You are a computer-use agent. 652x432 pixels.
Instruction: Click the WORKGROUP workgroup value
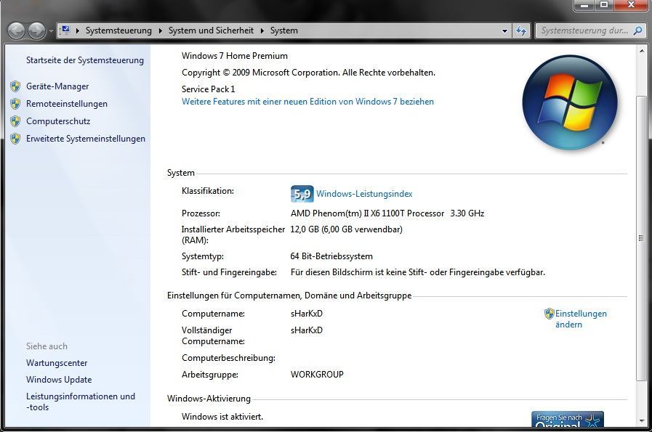317,375
